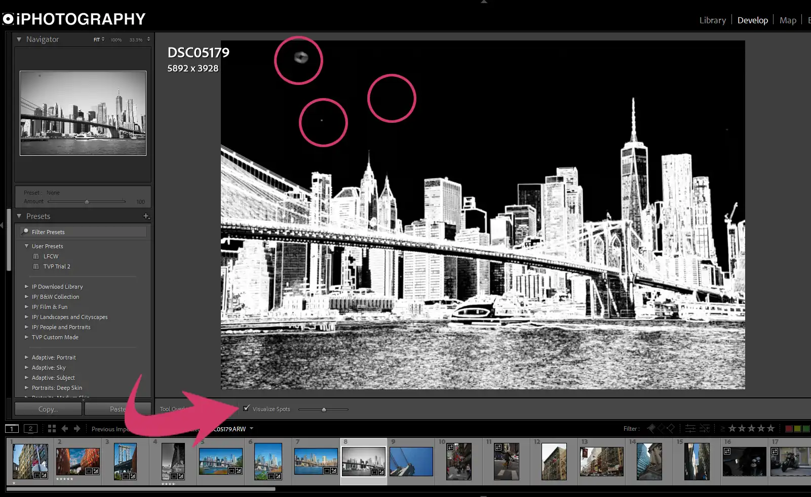Collapse the User Presets group
811x497 pixels.
pos(27,246)
